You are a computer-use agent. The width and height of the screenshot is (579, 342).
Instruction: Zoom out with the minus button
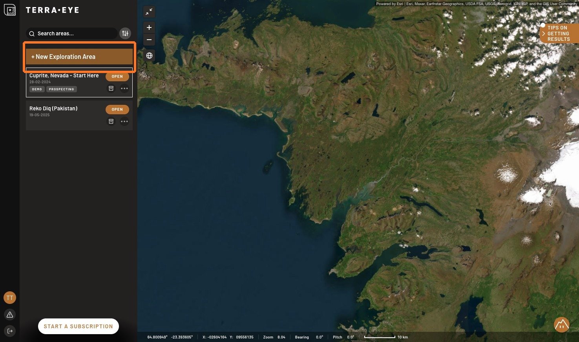[149, 40]
